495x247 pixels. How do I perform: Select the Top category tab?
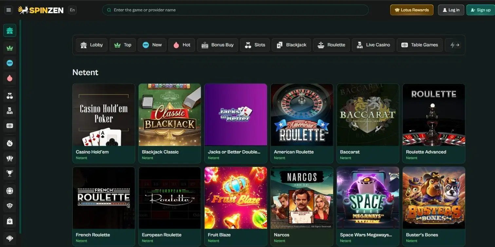pyautogui.click(x=123, y=45)
